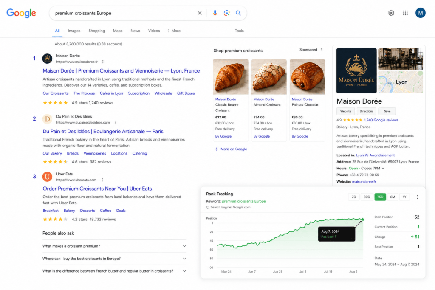The width and height of the screenshot is (435, 290).
Task: Click the Directions button
Action: (367, 111)
